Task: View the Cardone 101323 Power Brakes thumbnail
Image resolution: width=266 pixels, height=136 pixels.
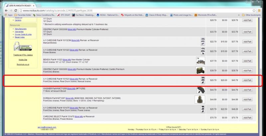Action: click(203, 51)
